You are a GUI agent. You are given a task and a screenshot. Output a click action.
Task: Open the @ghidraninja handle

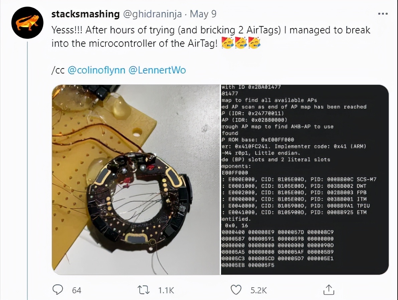152,14
